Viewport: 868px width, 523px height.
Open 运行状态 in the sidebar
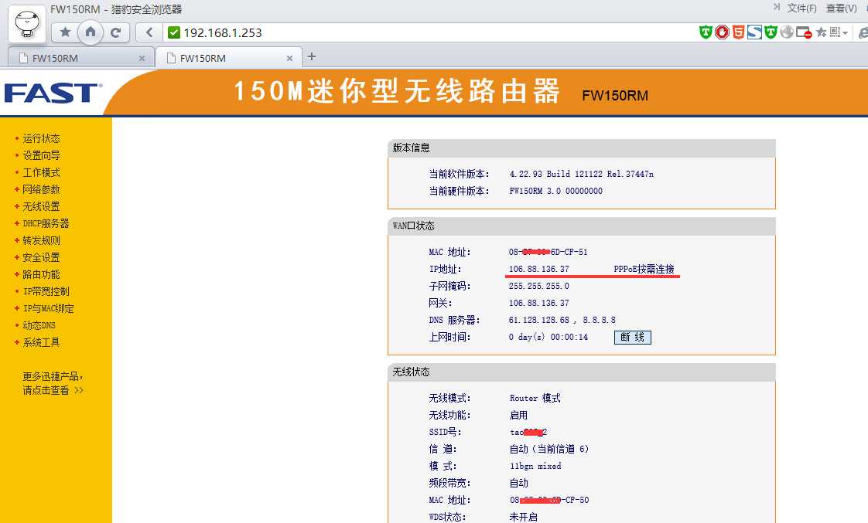pyautogui.click(x=42, y=138)
